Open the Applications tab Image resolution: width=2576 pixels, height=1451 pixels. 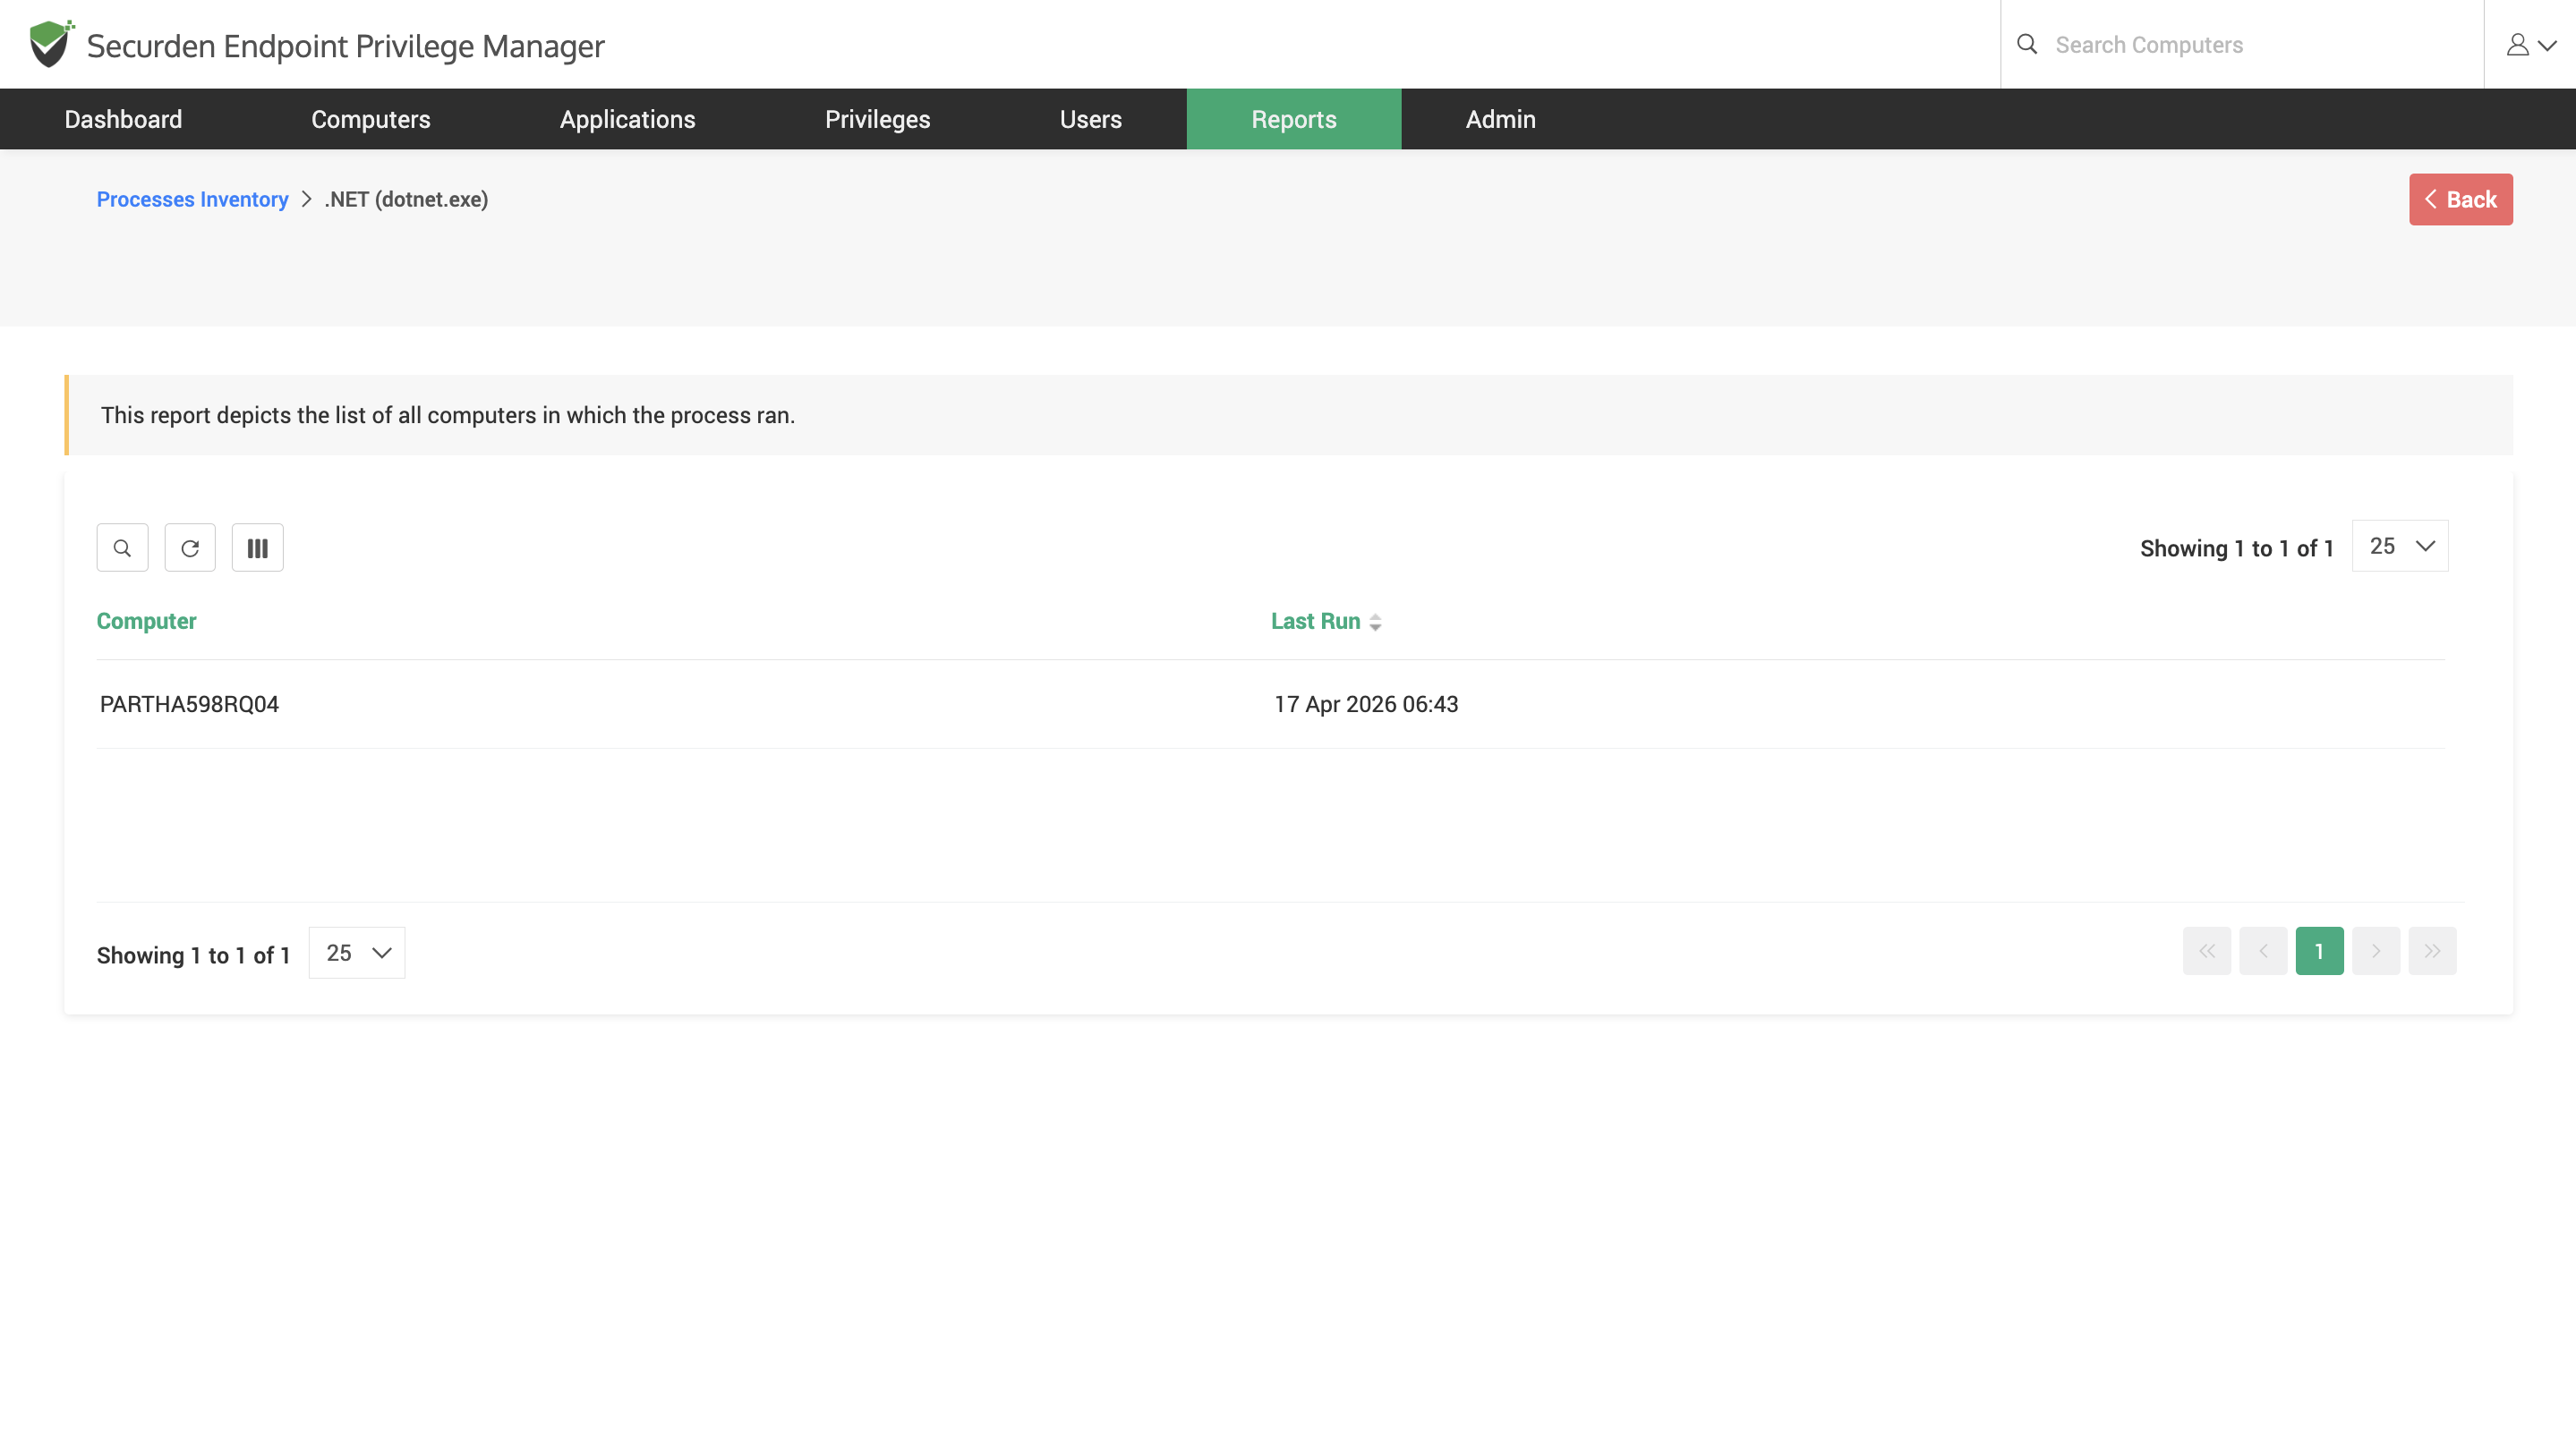[x=628, y=119]
